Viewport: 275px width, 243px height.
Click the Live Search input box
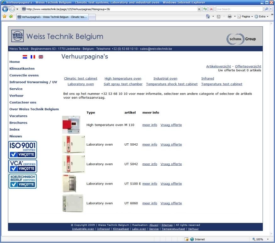[239, 9]
